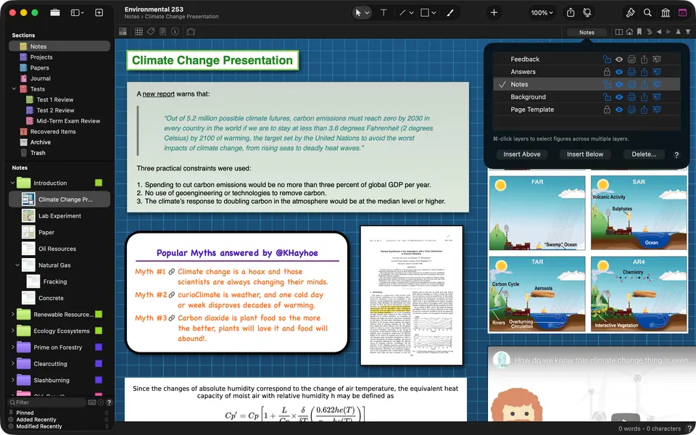Screen dimensions: 696x435
Task: Toggle Page Template layer visibility eye
Action: tap(618, 109)
